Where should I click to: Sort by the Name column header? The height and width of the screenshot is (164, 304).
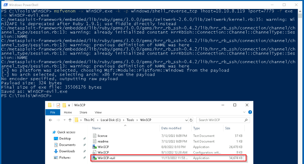coord(96,128)
